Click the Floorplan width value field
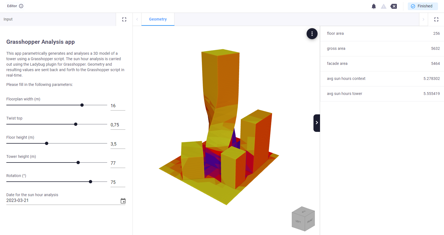This screenshot has height=235, width=444. pyautogui.click(x=118, y=106)
